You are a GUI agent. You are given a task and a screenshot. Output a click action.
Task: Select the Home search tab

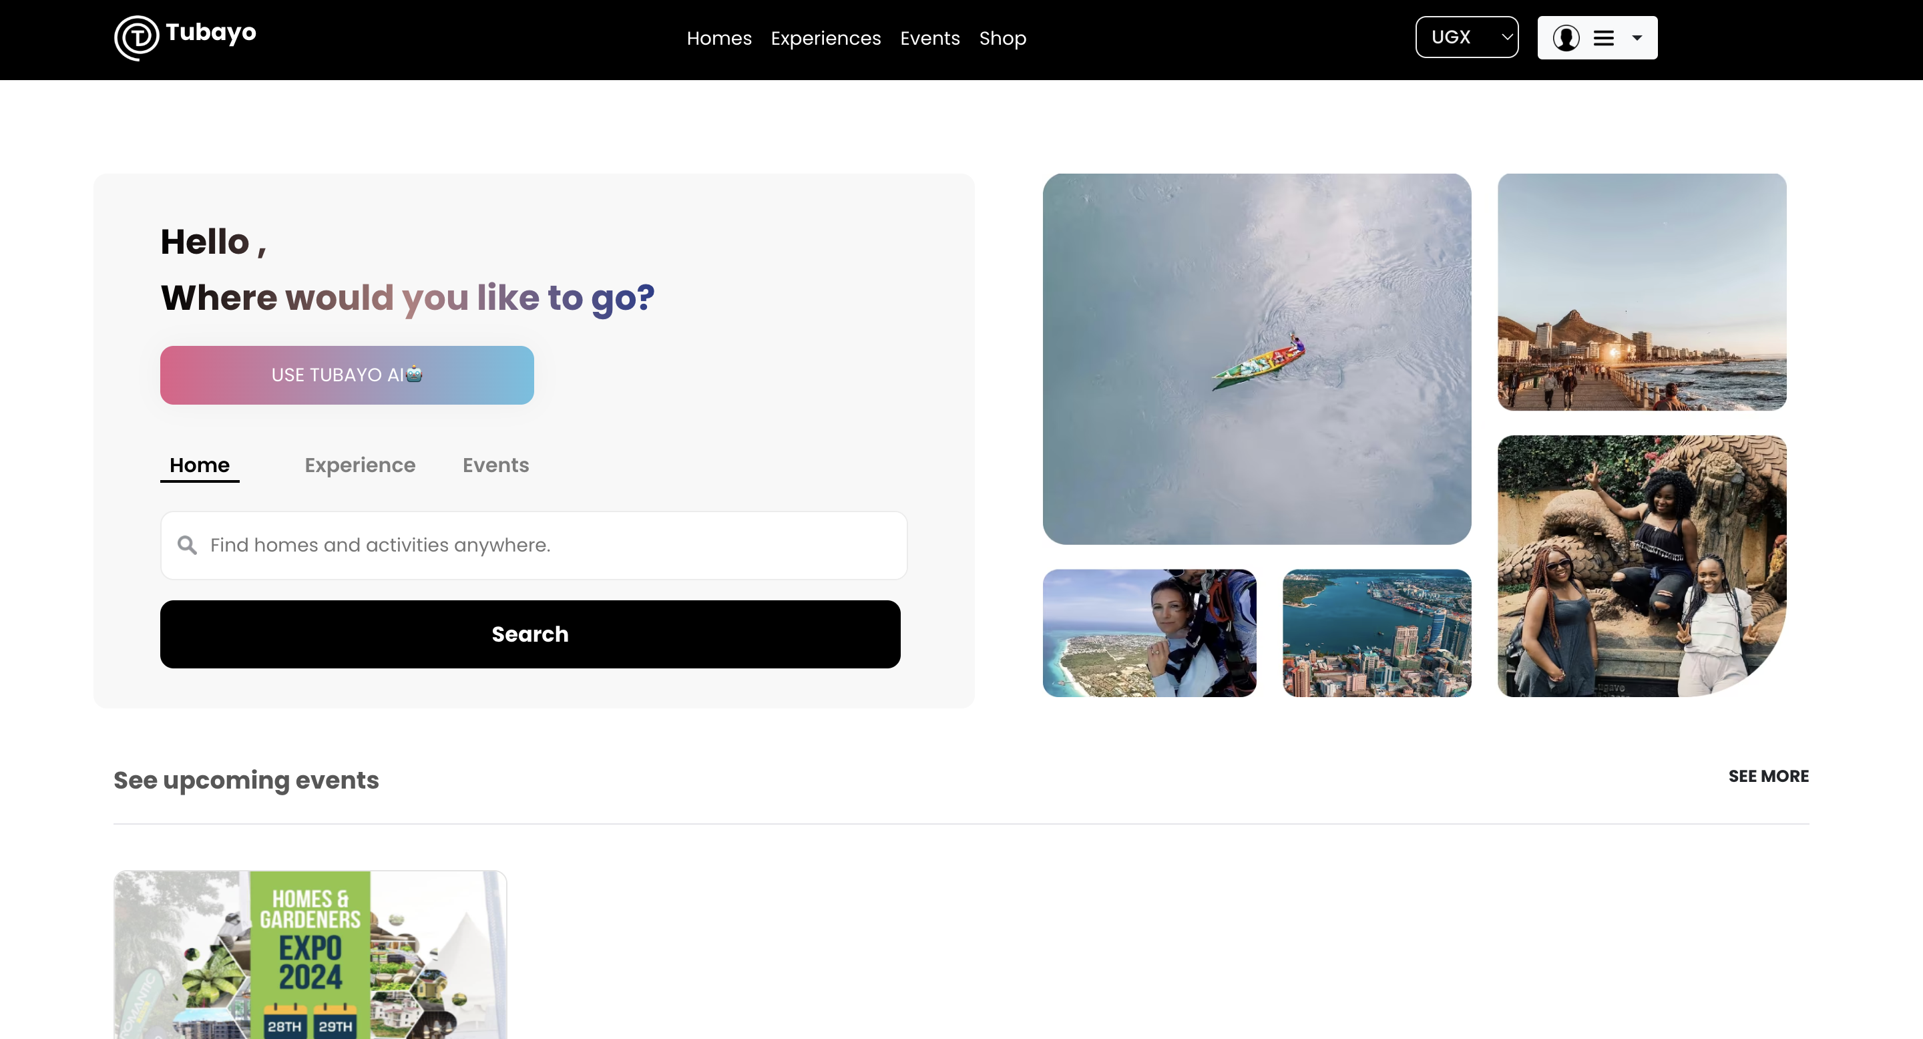200,465
